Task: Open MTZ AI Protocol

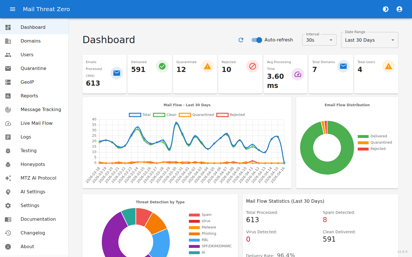Action: [x=38, y=178]
